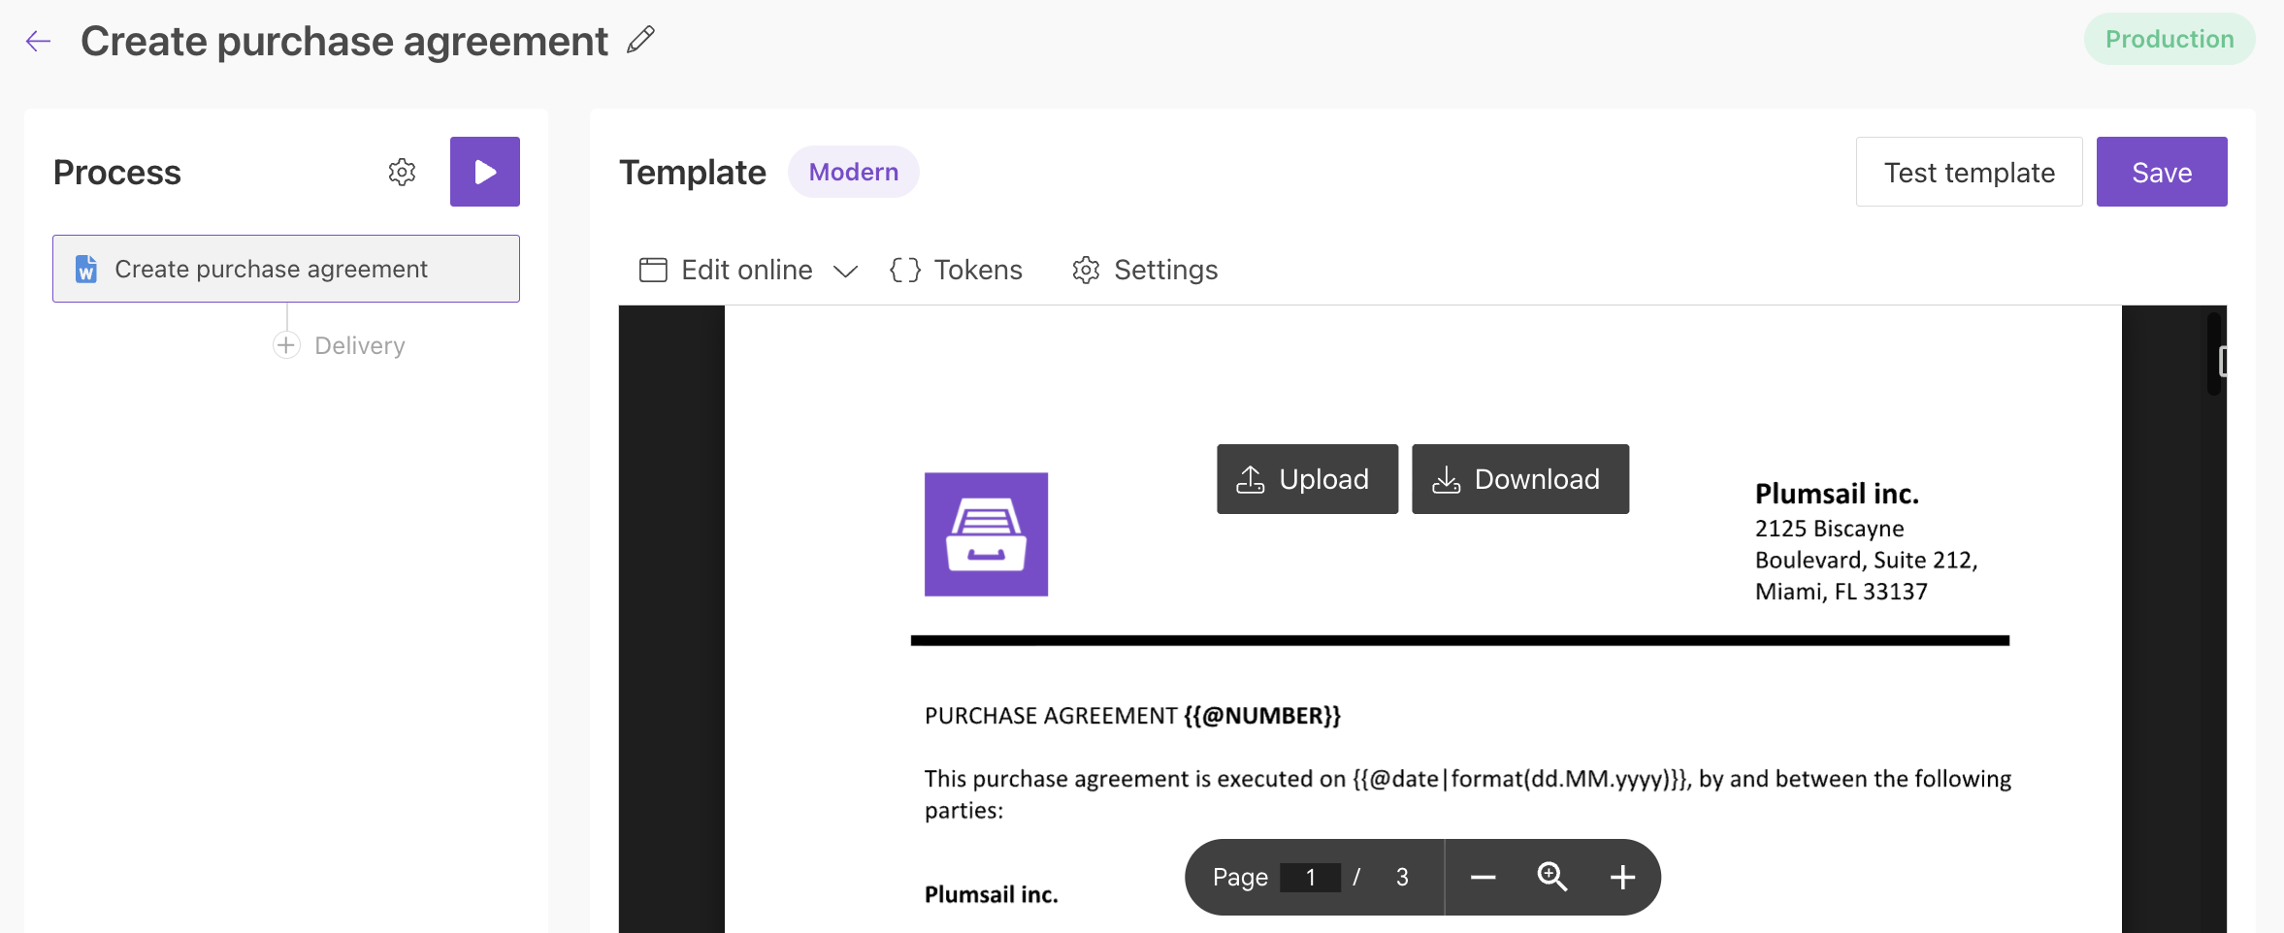Screen dimensions: 2284x933
Task: Run the process with play button
Action: click(x=484, y=172)
